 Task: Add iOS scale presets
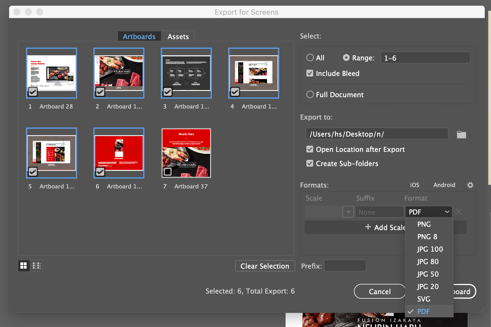click(x=414, y=185)
